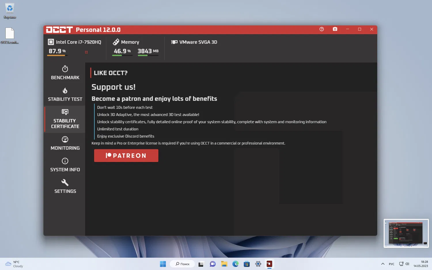Image resolution: width=432 pixels, height=270 pixels.
Task: Open the weather widget showing 16°C Cloudy
Action: [14, 264]
